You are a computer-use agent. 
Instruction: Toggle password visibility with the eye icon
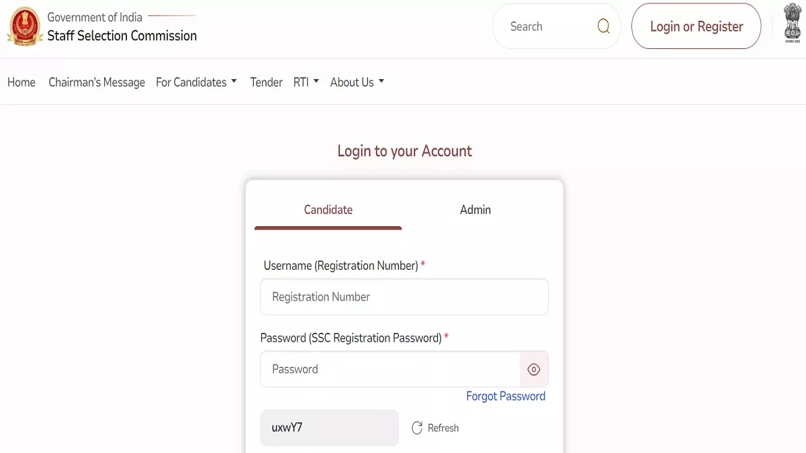534,369
